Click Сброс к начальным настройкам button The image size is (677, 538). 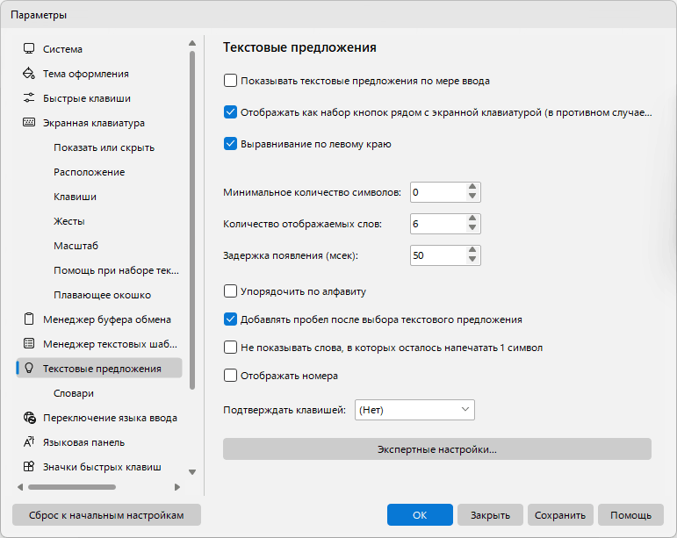[106, 514]
